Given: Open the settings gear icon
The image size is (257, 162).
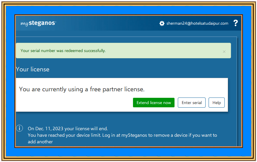Looking at the screenshot, I should (162, 23).
